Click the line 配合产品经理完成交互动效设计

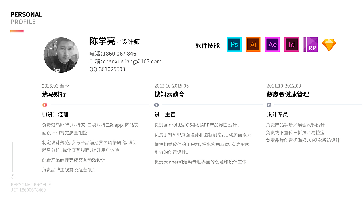pos(74,160)
